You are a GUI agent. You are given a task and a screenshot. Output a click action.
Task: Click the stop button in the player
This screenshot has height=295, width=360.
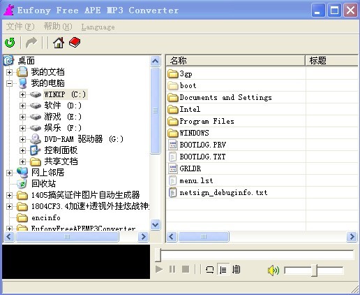click(186, 269)
